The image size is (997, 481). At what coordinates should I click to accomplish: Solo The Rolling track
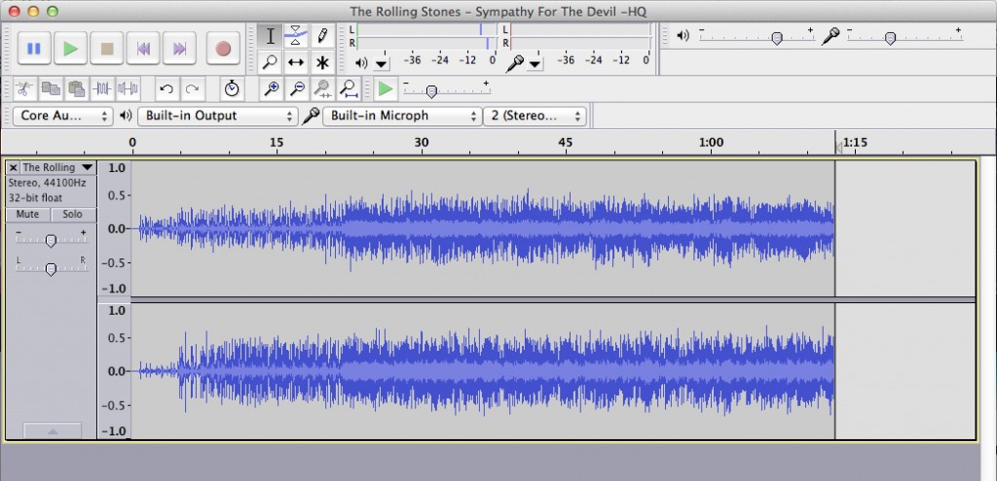pyautogui.click(x=72, y=215)
